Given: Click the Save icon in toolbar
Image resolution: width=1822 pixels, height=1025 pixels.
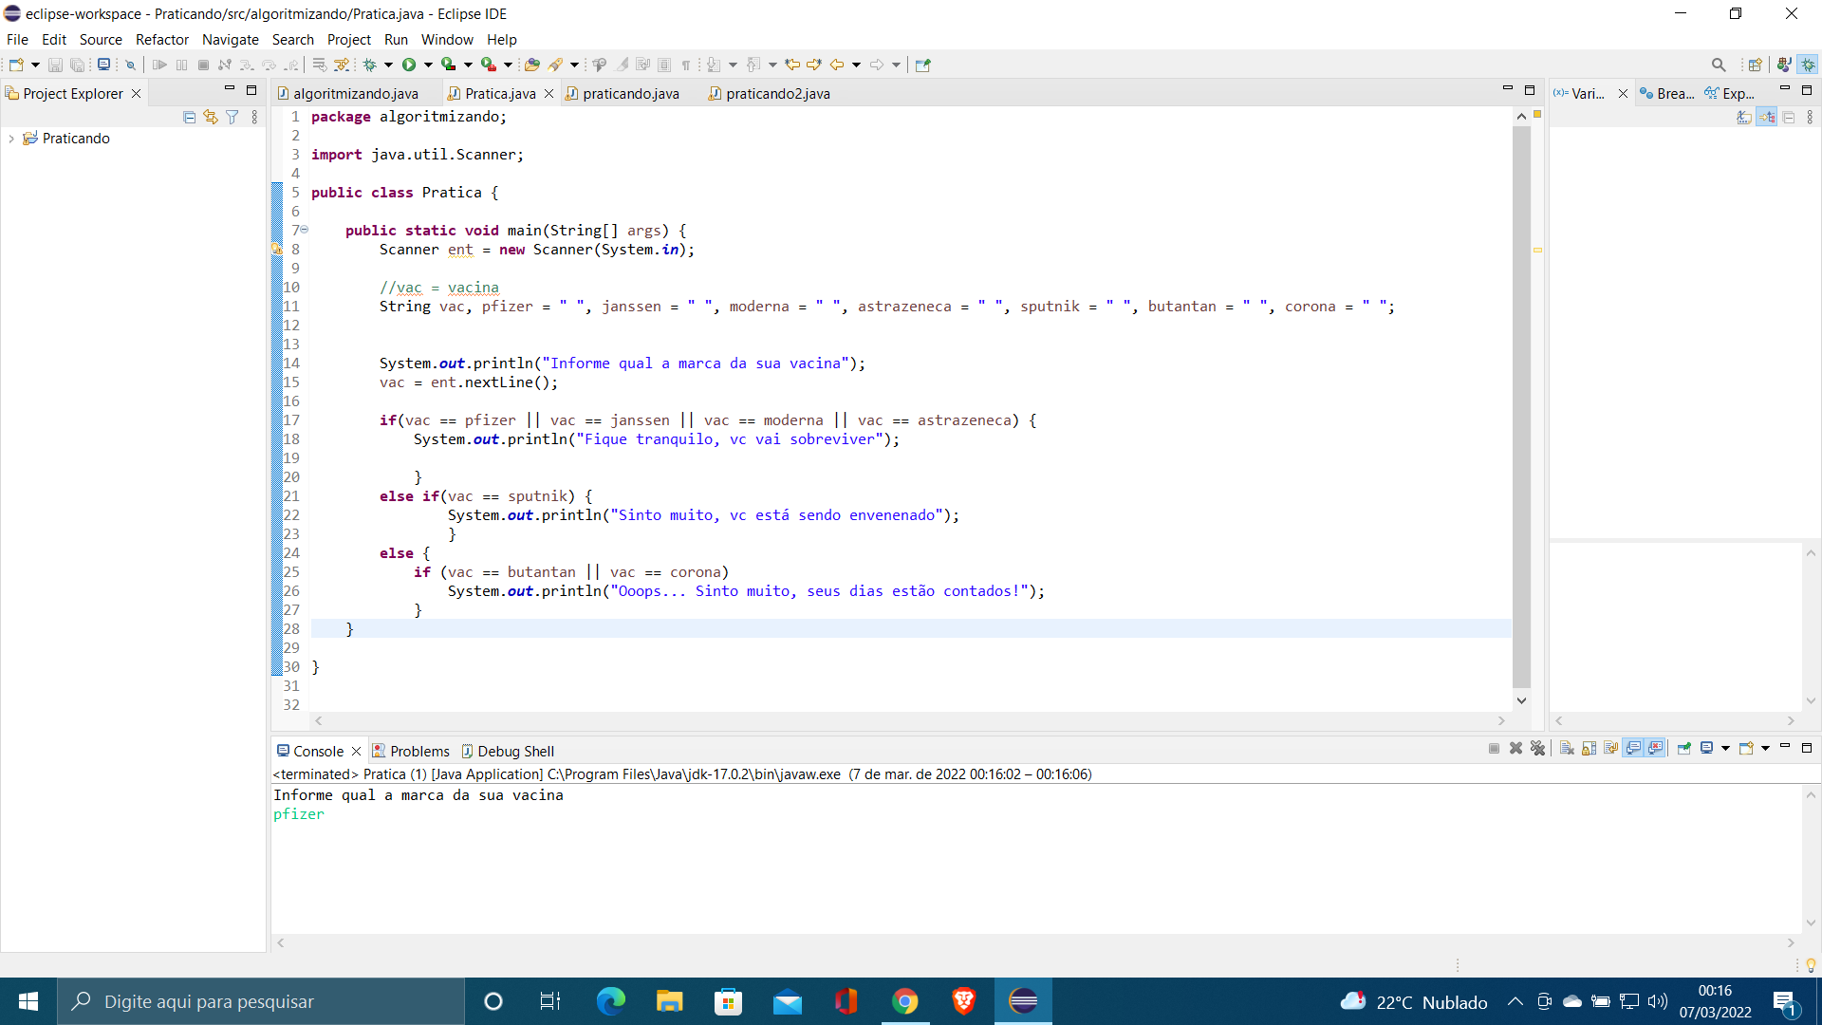Looking at the screenshot, I should click(x=55, y=65).
